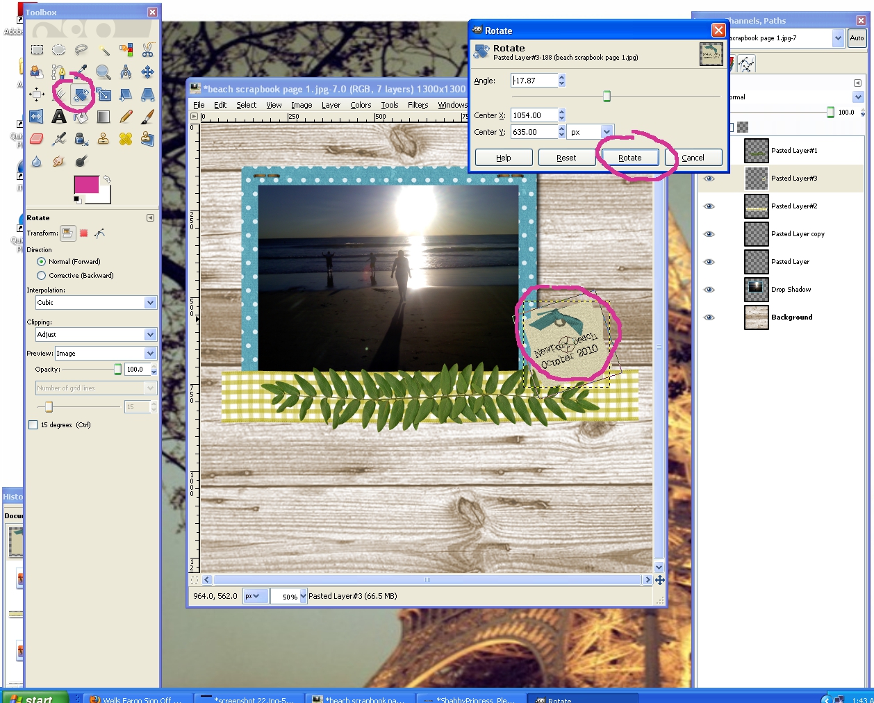Screen dimensions: 874x703
Task: Hide the Drop Shadow layer visibility
Action: (x=709, y=289)
